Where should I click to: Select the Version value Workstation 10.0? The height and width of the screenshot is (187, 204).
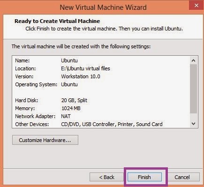pos(81,76)
